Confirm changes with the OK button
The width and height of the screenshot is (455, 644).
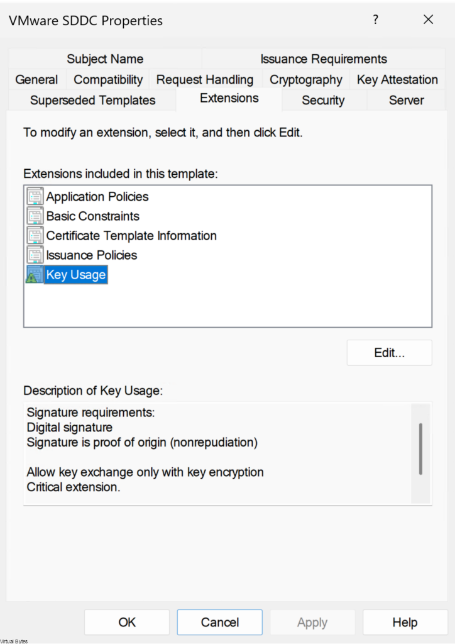127,623
